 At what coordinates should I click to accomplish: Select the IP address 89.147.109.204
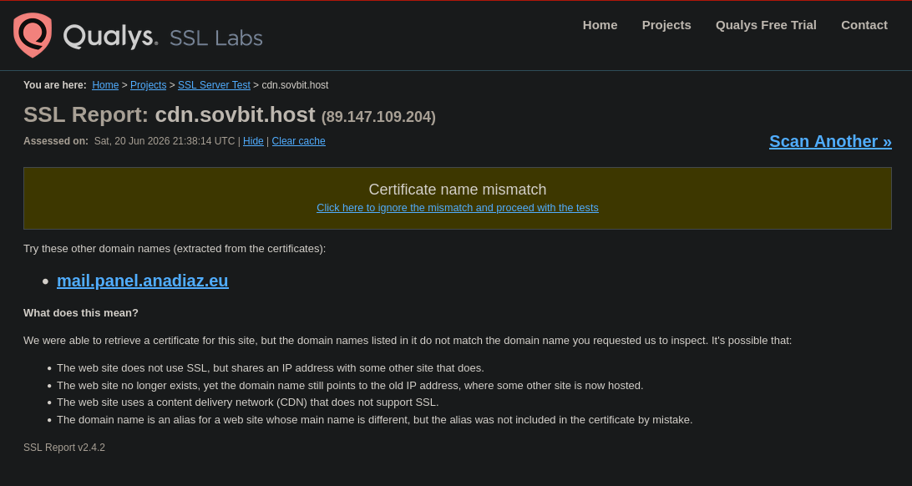pyautogui.click(x=378, y=117)
